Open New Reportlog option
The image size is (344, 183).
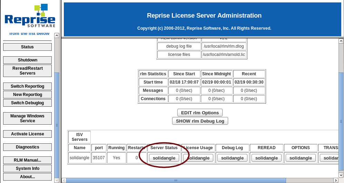28,95
